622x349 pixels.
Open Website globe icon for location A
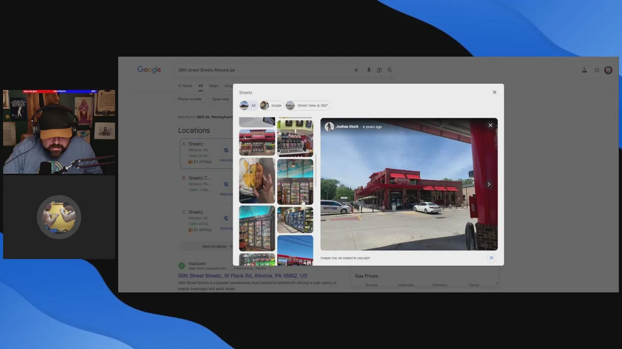[x=226, y=150]
